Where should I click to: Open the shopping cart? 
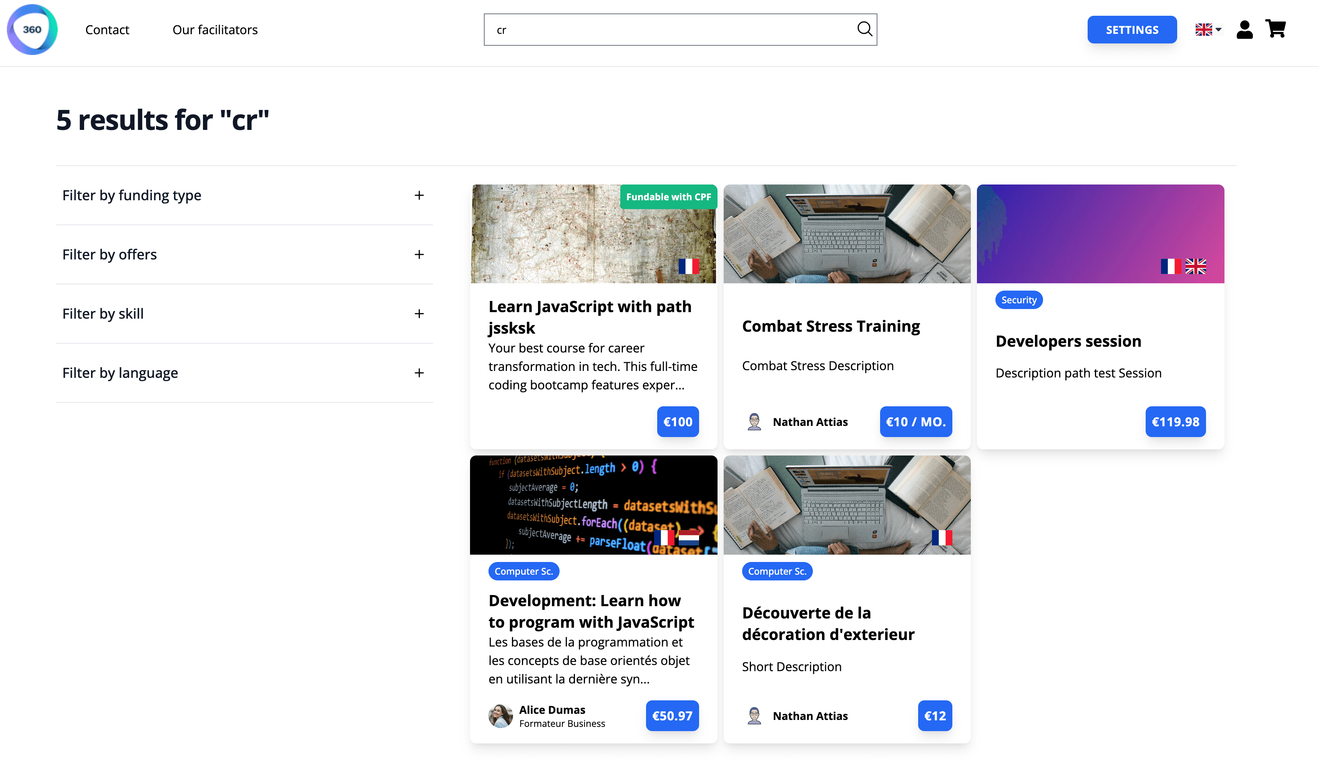[x=1276, y=29]
